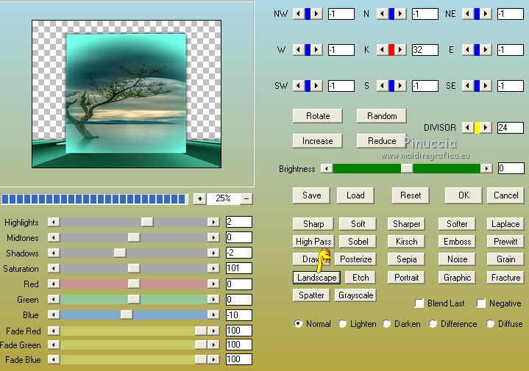Click the S increase arrow
The width and height of the screenshot is (529, 371).
[x=400, y=86]
